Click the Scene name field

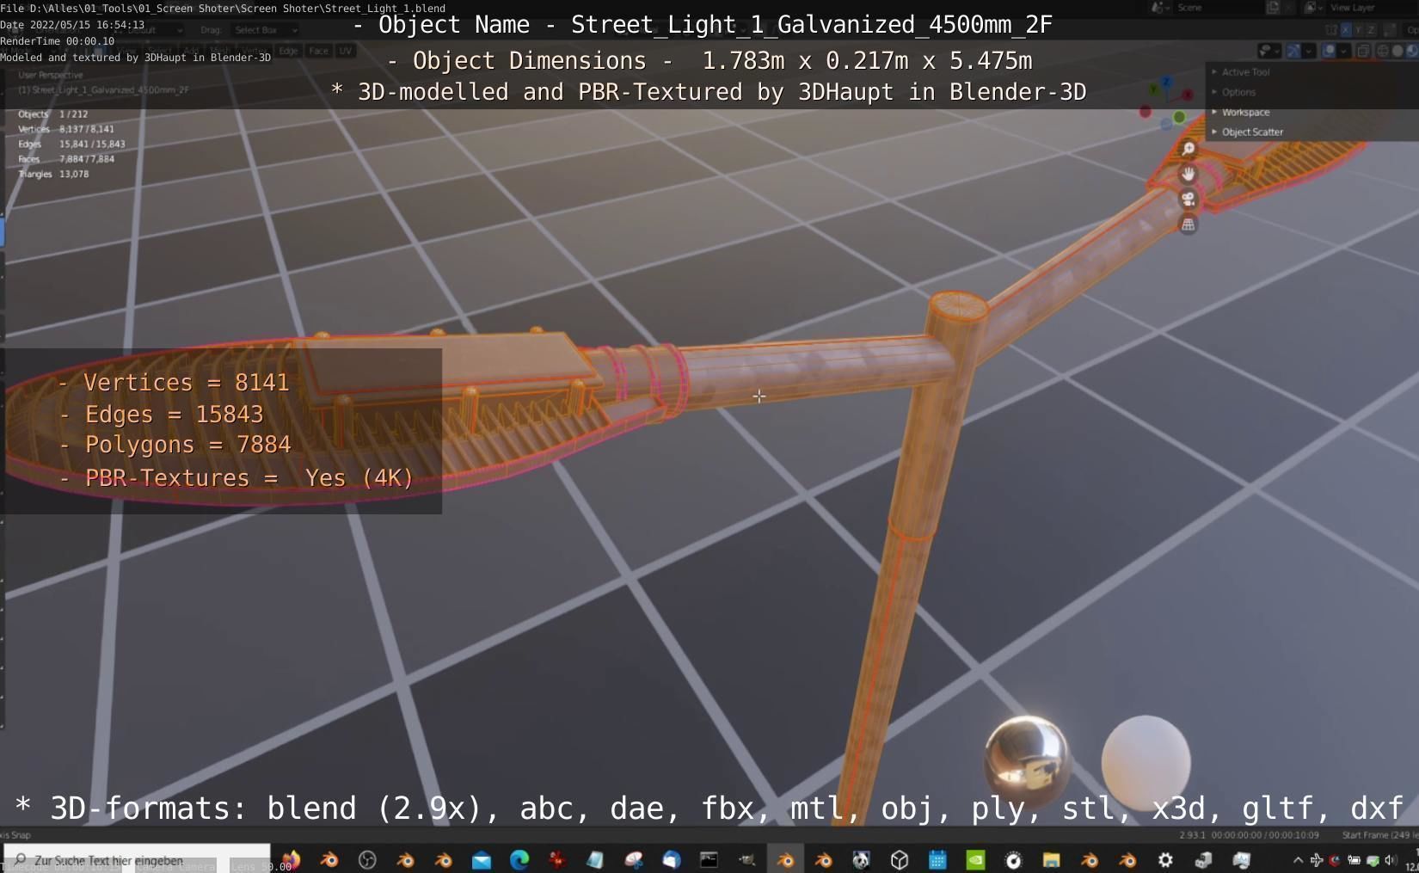pyautogui.click(x=1217, y=8)
